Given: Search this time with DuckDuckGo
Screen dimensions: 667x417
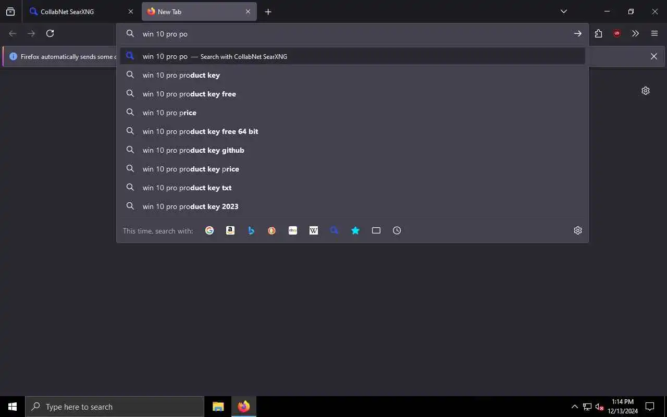Looking at the screenshot, I should [272, 230].
